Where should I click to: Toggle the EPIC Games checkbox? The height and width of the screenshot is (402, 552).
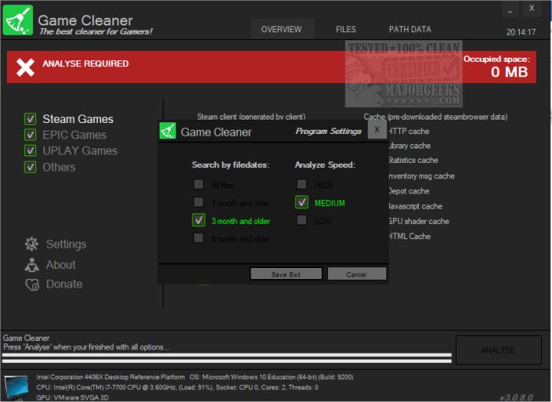pyautogui.click(x=31, y=135)
